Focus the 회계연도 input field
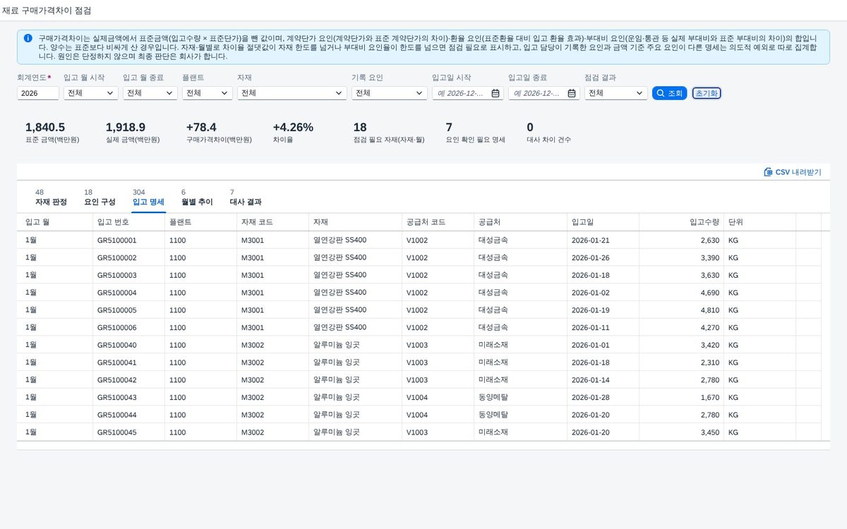This screenshot has height=529, width=847. (x=38, y=93)
